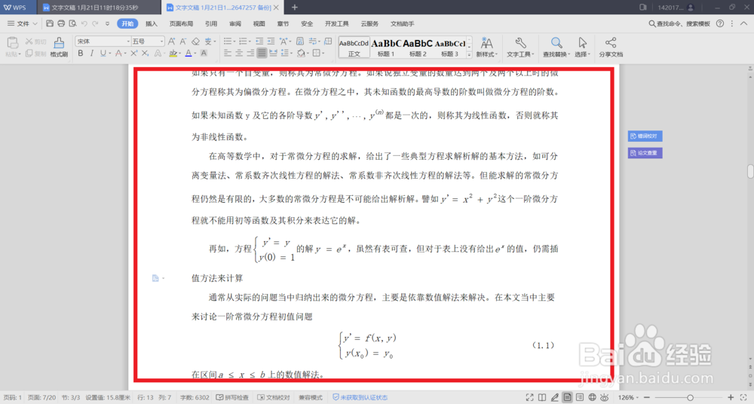Clear formatting with the eraser icon

point(195,41)
